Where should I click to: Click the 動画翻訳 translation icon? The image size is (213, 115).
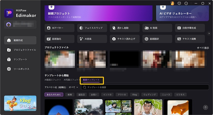pyautogui.click(x=146, y=39)
